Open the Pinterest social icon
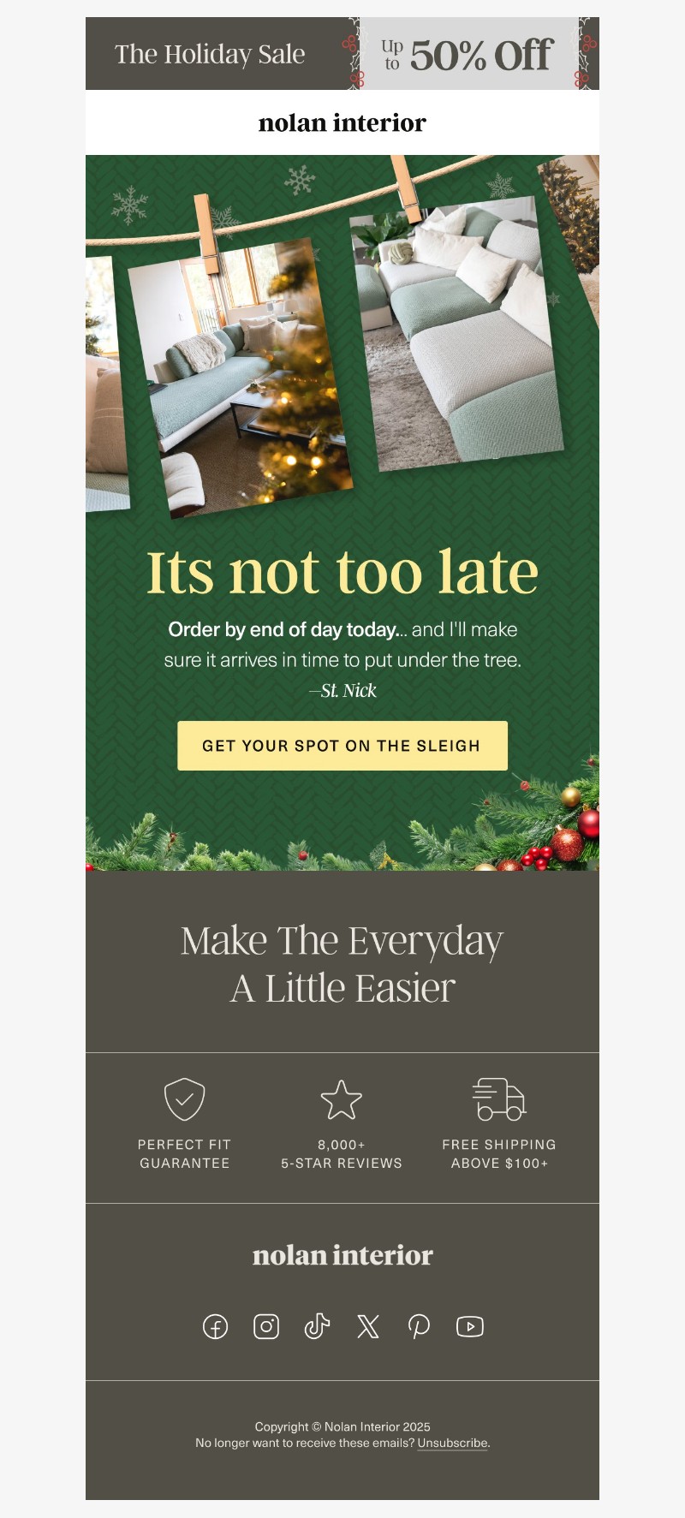This screenshot has height=1518, width=685. click(419, 1326)
